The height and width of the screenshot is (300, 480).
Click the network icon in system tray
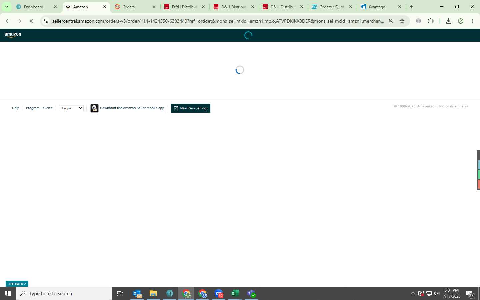coord(429,294)
